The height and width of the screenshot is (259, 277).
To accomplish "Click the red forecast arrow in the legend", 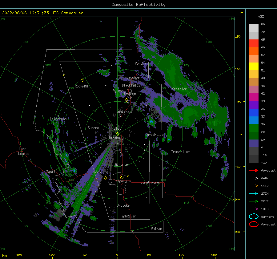I will [x=254, y=170].
